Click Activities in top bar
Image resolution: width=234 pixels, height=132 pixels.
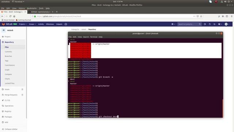(5, 1)
